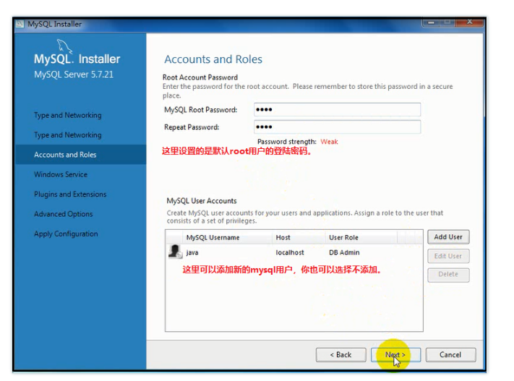
Task: Click the Accounts and Roles heading
Action: coord(213,59)
